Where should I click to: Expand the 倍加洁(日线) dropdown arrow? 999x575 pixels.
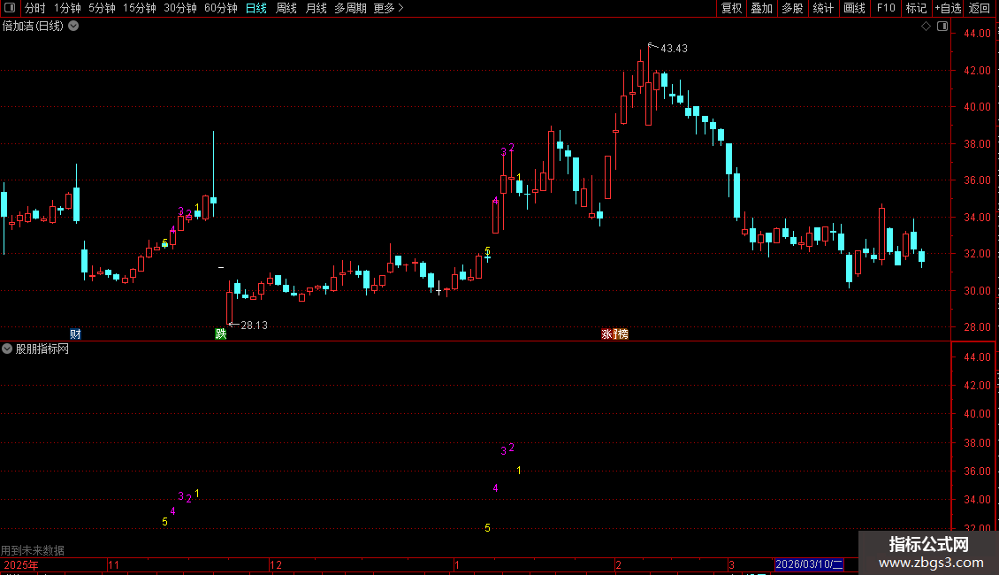(x=73, y=27)
